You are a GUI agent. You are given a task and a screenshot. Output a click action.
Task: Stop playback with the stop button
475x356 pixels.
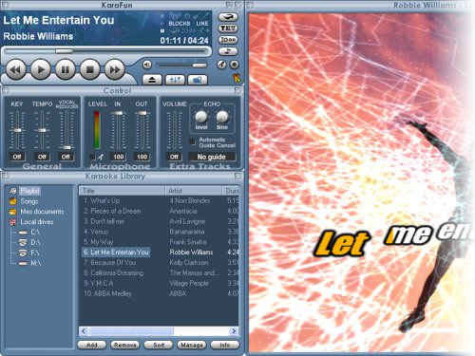[90, 69]
